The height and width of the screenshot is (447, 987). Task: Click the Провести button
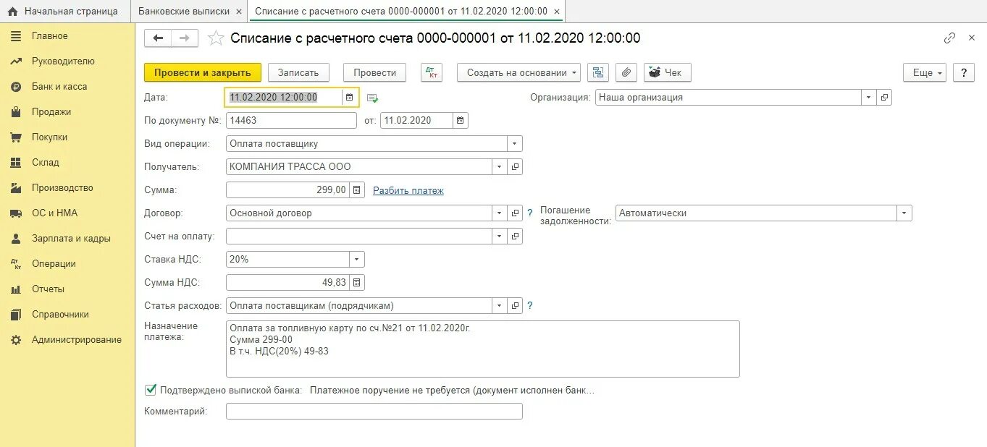point(374,72)
